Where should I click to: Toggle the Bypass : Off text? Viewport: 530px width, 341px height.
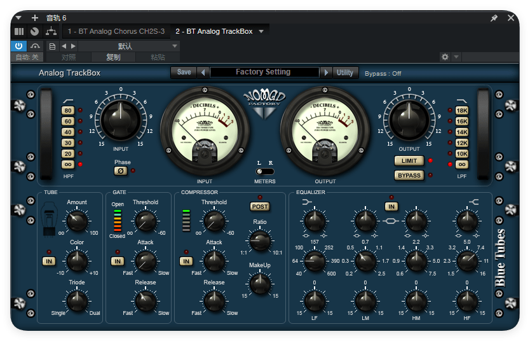point(383,73)
